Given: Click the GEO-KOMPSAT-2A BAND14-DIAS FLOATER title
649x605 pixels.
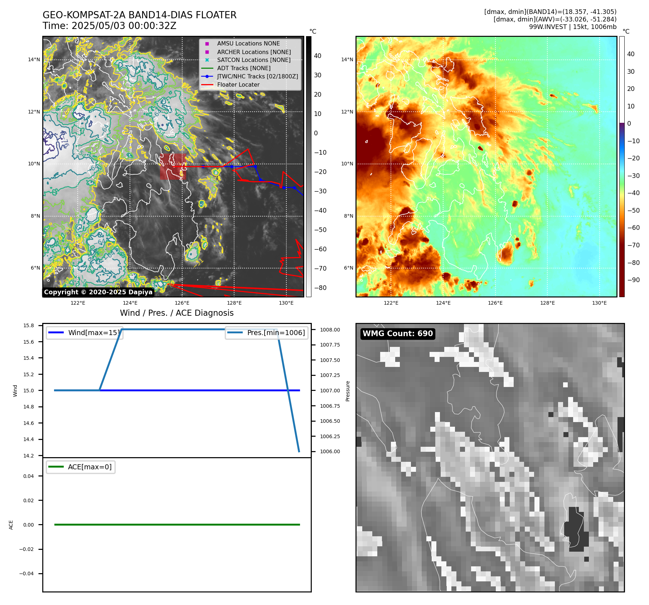Looking at the screenshot, I should click(x=140, y=15).
